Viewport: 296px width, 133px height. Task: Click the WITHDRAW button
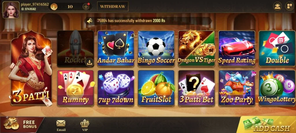point(113,6)
